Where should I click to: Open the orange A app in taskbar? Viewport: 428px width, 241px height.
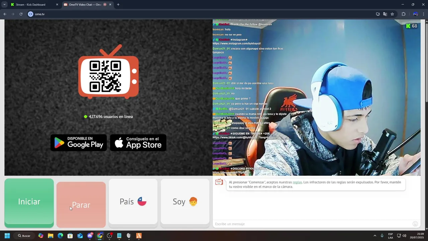coord(139,236)
